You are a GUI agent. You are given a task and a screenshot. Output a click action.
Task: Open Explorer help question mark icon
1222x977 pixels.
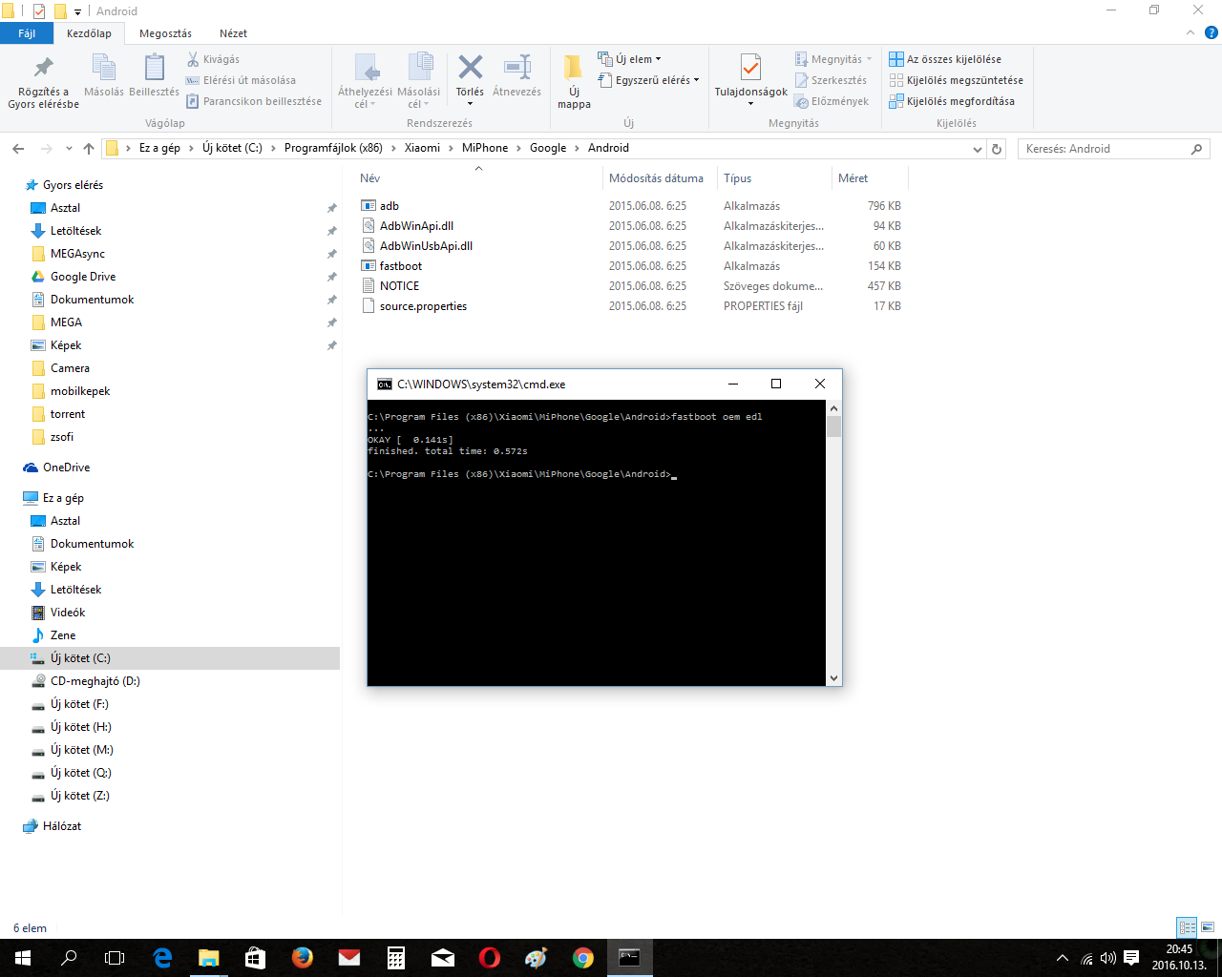point(1211,32)
